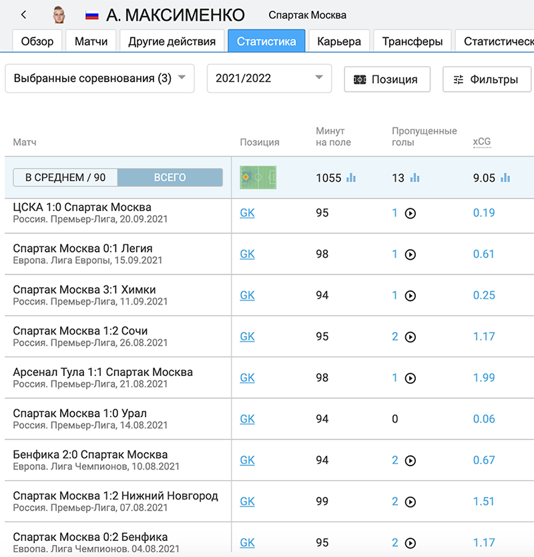
Task: Open the Фильтры button
Action: click(487, 79)
